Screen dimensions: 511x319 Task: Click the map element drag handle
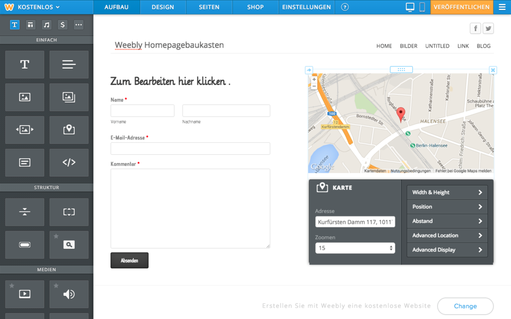pos(401,69)
